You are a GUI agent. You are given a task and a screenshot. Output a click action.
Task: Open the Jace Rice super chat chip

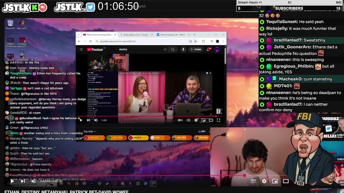tap(181, 138)
